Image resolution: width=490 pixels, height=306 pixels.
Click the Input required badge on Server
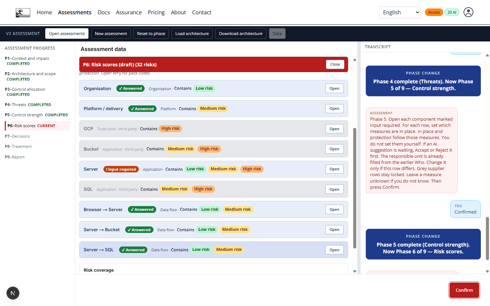coord(121,169)
